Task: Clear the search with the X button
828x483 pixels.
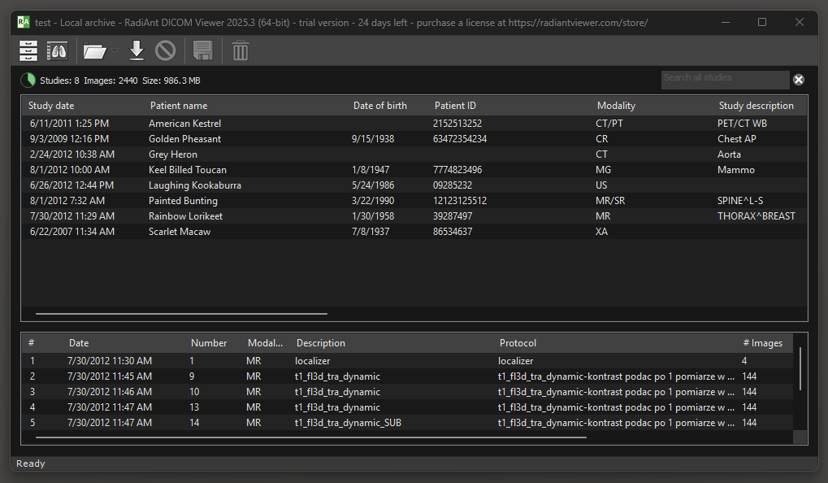Action: 798,79
